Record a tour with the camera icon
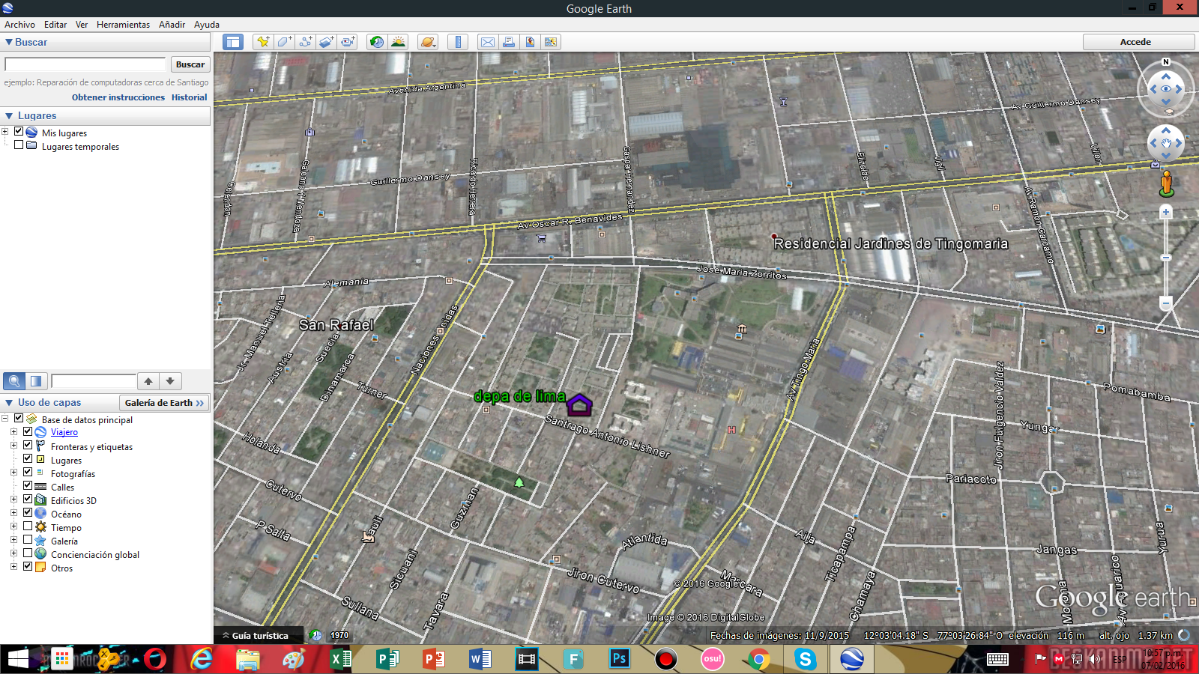Image resolution: width=1199 pixels, height=674 pixels. (x=348, y=42)
